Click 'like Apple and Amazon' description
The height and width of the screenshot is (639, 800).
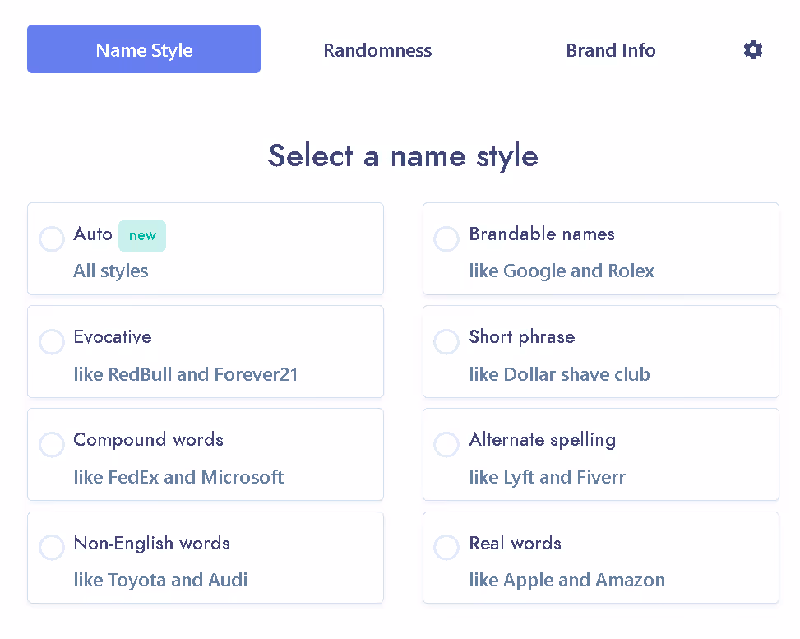pos(566,581)
